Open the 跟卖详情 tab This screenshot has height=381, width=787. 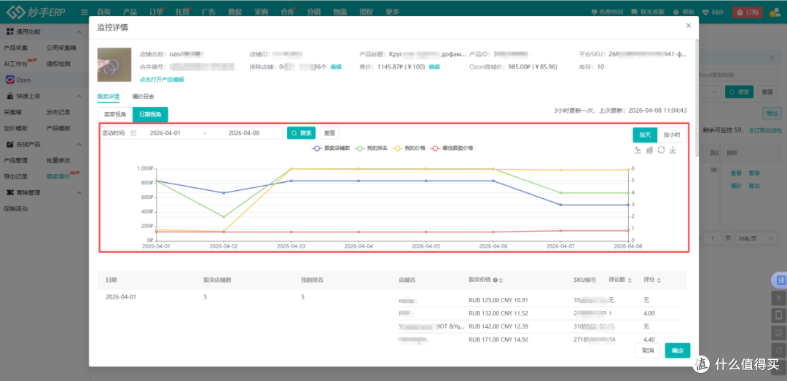click(109, 96)
